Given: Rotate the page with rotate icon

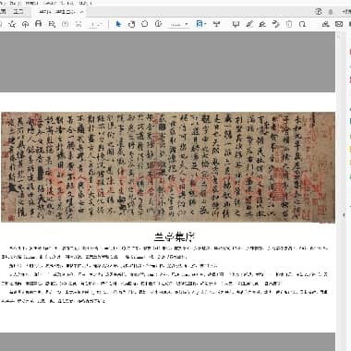Looking at the screenshot, I should (302, 24).
